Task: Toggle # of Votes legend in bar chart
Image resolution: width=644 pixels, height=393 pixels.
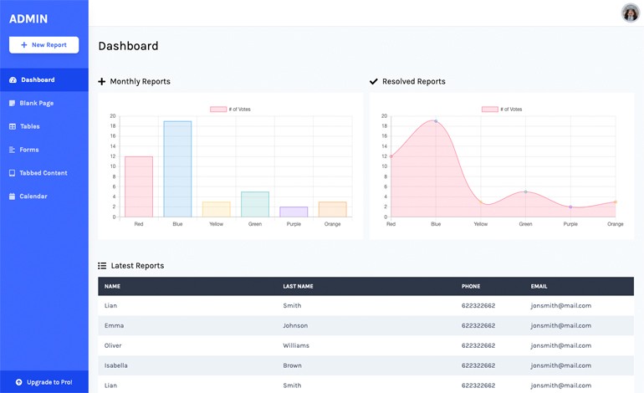Action: coord(230,110)
